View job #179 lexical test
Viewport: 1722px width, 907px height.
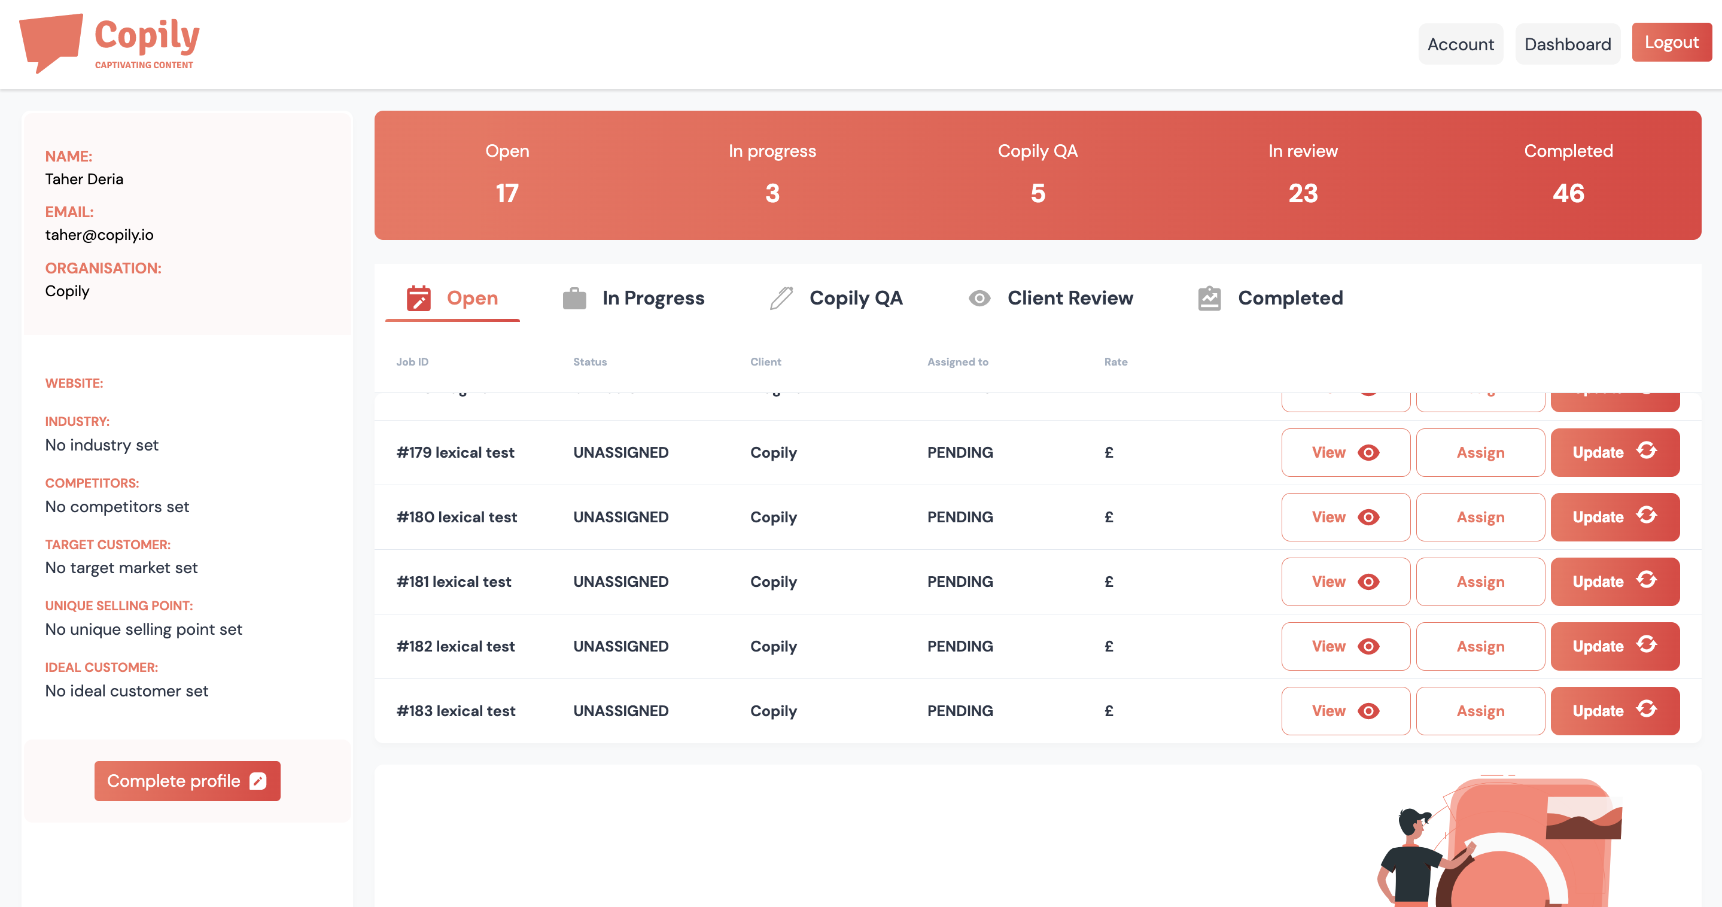click(x=1346, y=452)
